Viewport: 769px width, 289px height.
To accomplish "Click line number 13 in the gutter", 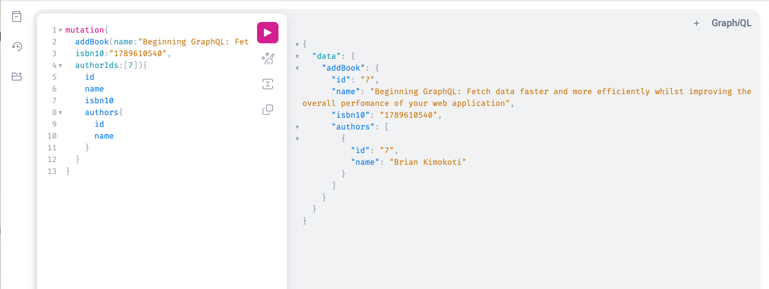I will point(52,171).
